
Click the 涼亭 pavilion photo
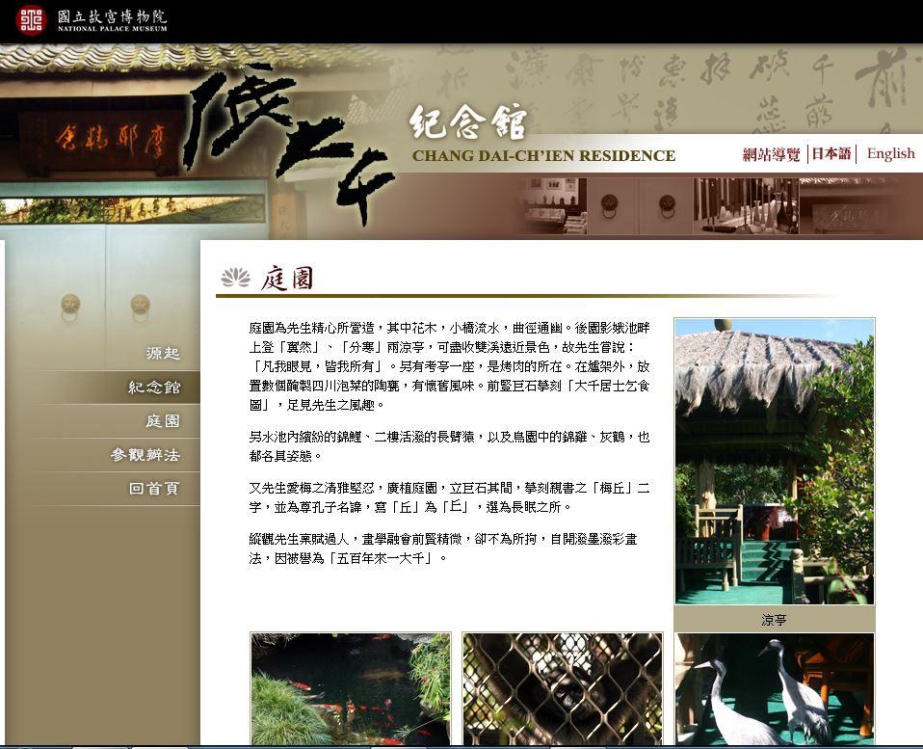coord(774,461)
